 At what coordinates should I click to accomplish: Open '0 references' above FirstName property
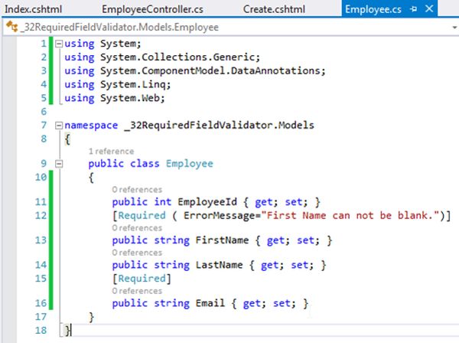point(137,227)
